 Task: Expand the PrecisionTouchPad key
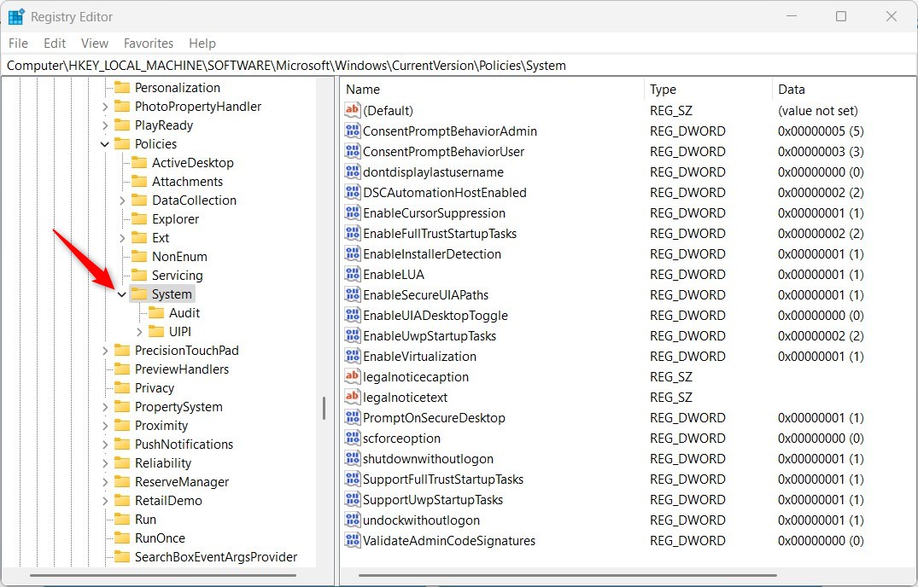coord(105,351)
